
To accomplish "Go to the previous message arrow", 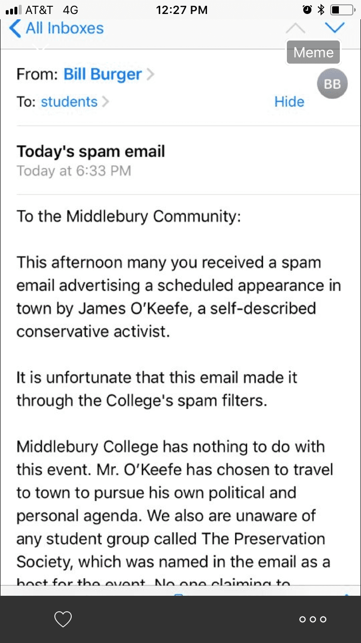I will pos(295,28).
